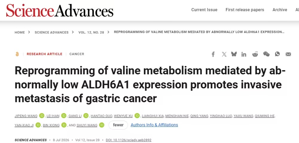
Task: Click the Science Advances logo
Action: point(60,10)
